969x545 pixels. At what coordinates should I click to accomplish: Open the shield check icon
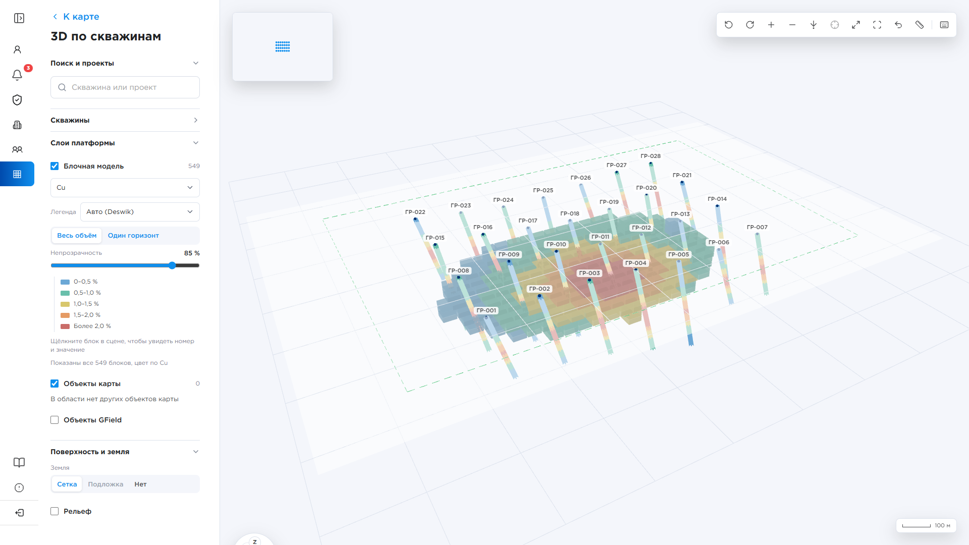coord(17,100)
